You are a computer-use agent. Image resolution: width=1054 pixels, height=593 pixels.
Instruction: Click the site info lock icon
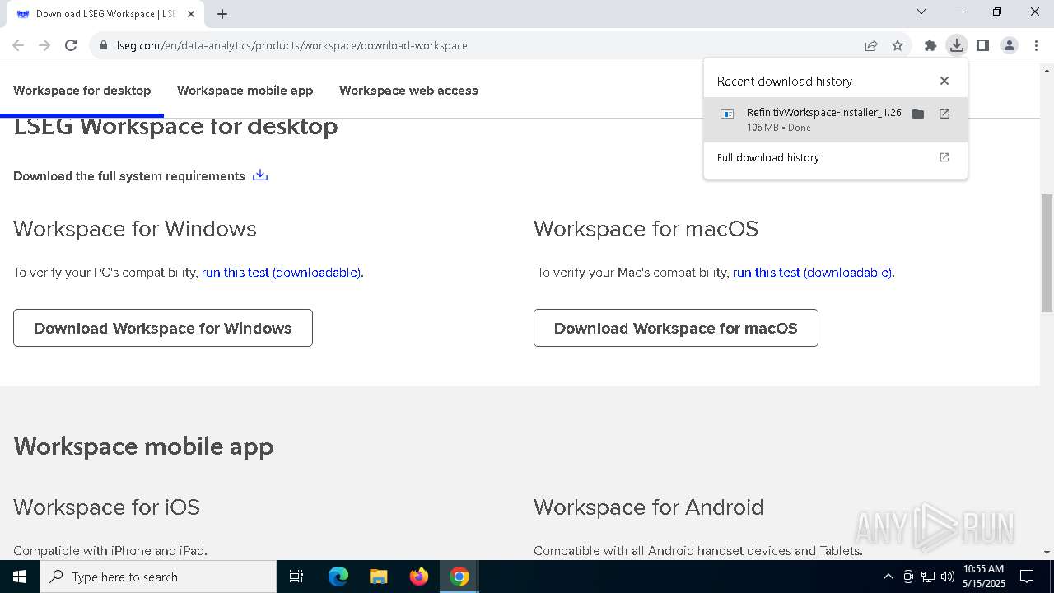click(104, 45)
